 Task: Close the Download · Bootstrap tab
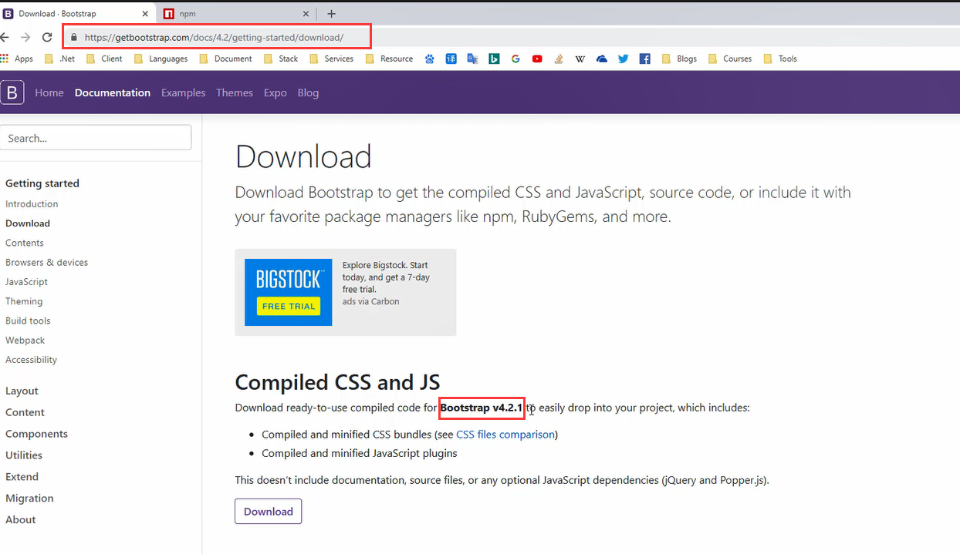coord(144,14)
